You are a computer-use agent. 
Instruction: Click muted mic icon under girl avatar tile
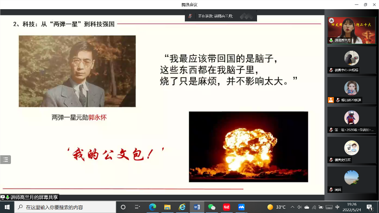pos(338,100)
